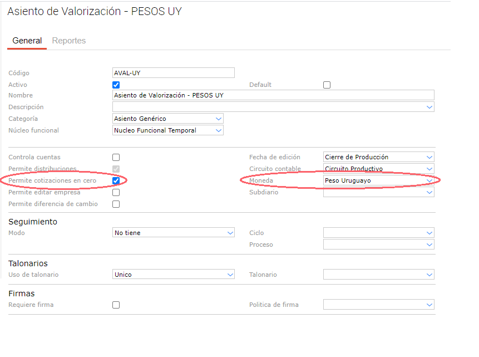This screenshot has width=479, height=357.
Task: Uncheck the Activo checkbox
Action: (116, 85)
